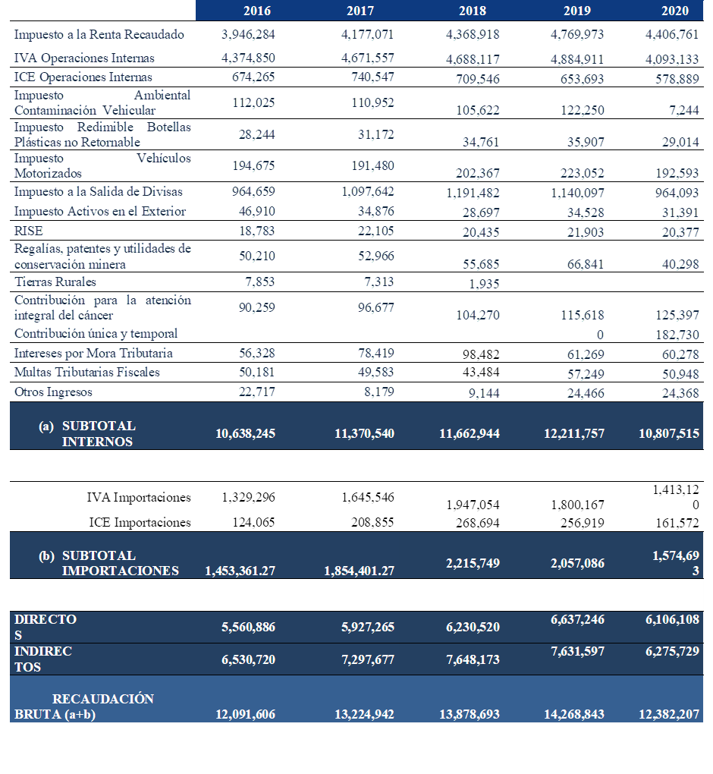Screen dimensions: 713x774
Task: Select the SUBTOTAL INTERNOS row heading
Action: [x=99, y=433]
